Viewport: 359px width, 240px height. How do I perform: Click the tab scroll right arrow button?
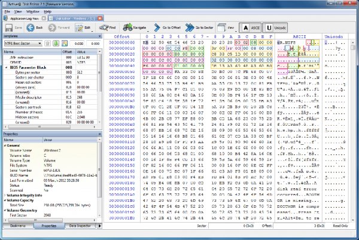point(99,226)
